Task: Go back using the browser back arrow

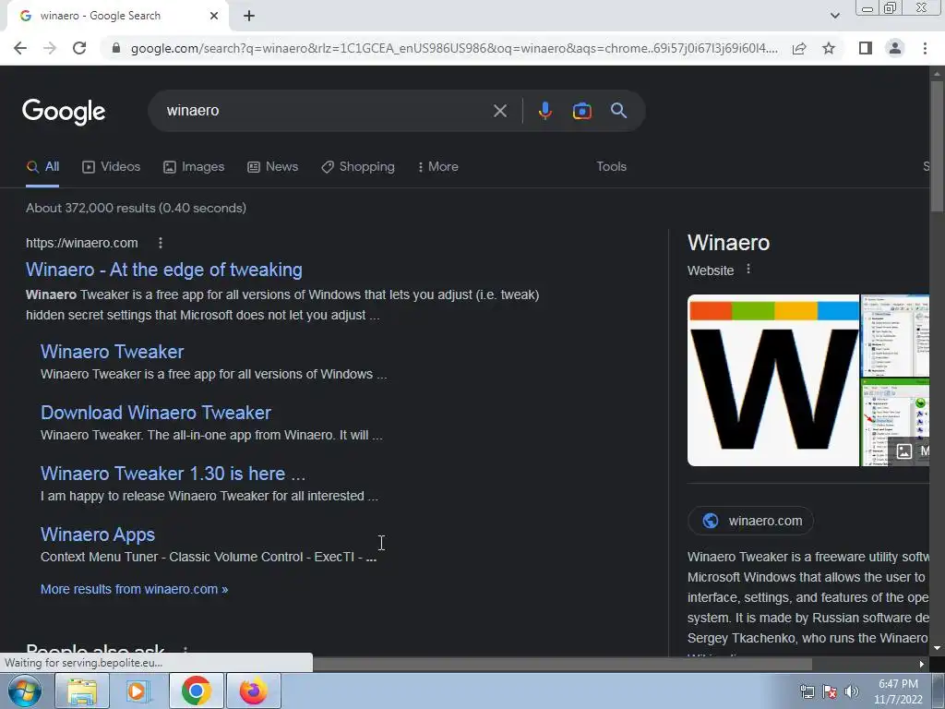Action: pos(20,48)
